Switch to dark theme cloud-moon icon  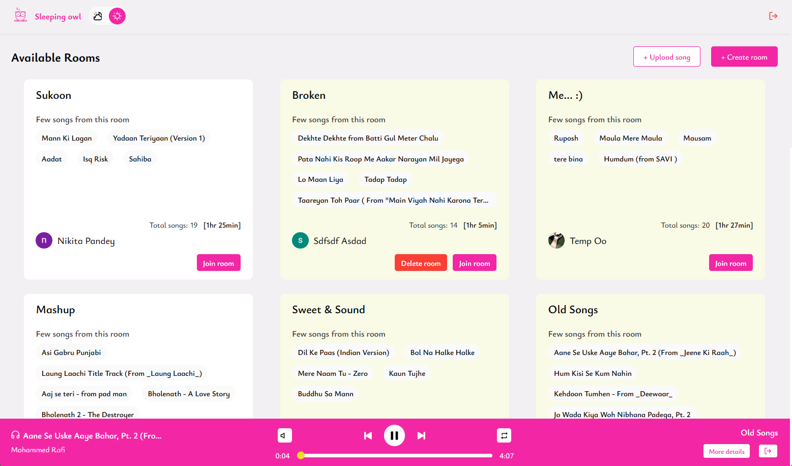pos(98,16)
